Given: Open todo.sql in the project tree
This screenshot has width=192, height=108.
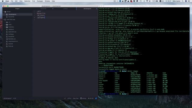Looking at the screenshot, I should (x=11, y=46).
